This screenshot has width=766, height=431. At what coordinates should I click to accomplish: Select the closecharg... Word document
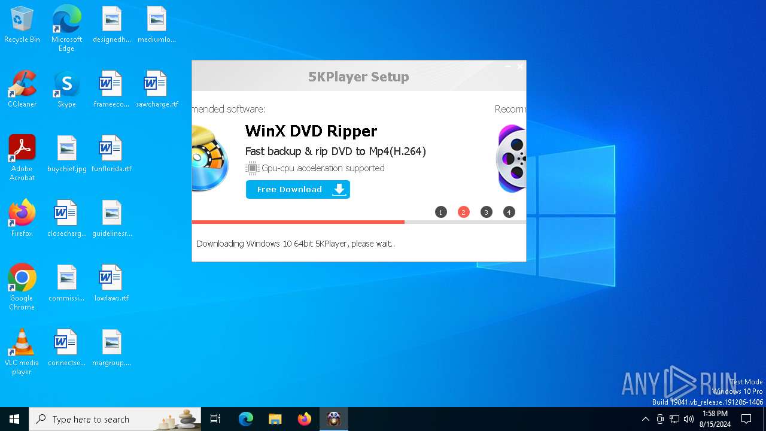[66, 219]
